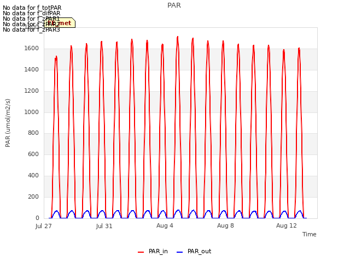The image size is (350, 262).
Task: Click the 'Aug 8' x-axis label
Action: [225, 225]
